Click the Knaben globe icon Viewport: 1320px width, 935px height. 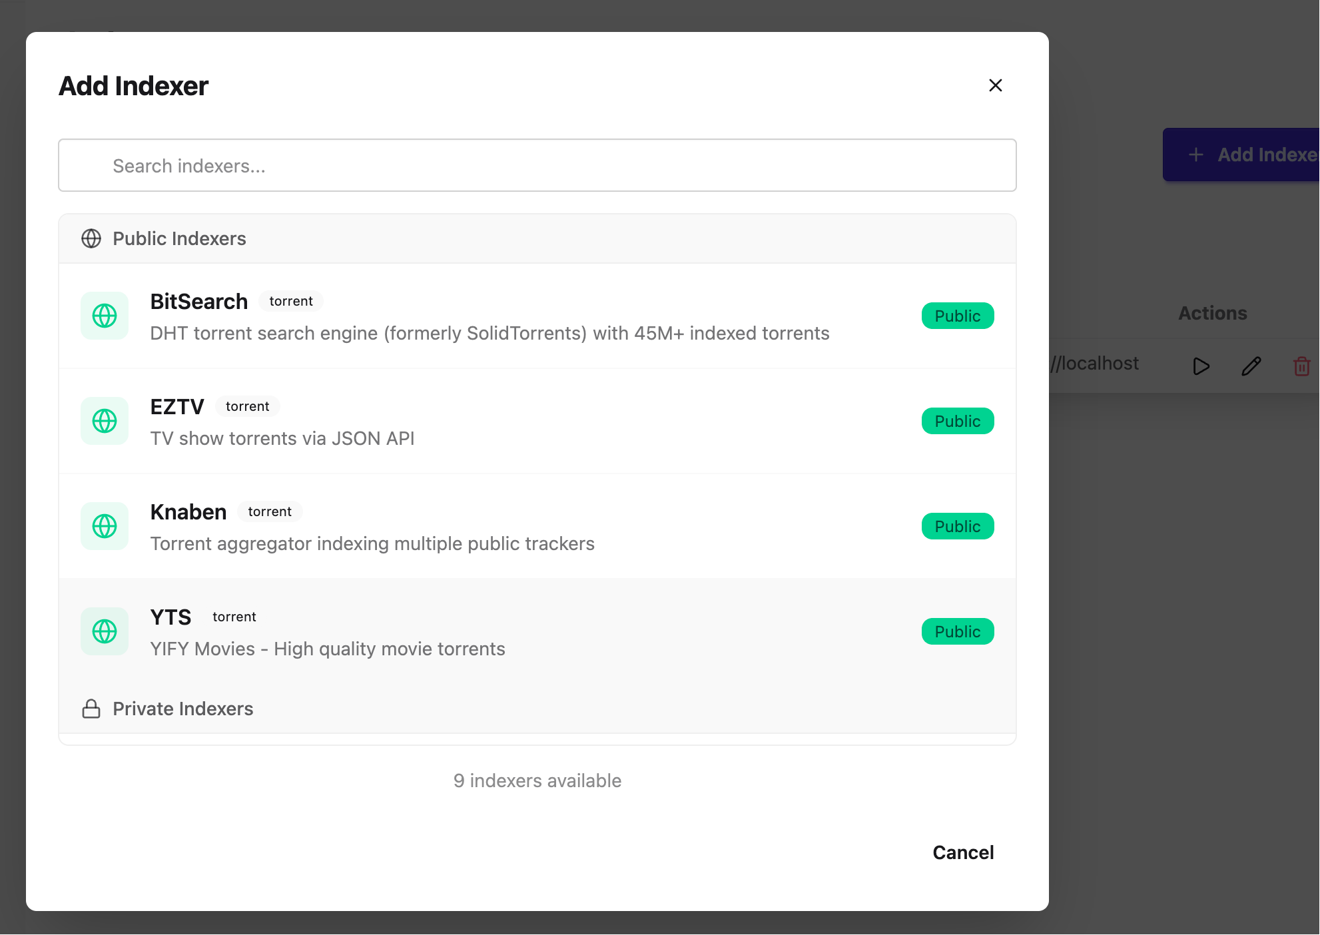[105, 526]
